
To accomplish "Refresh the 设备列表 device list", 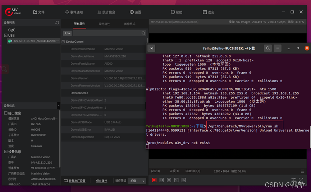I will (57, 23).
